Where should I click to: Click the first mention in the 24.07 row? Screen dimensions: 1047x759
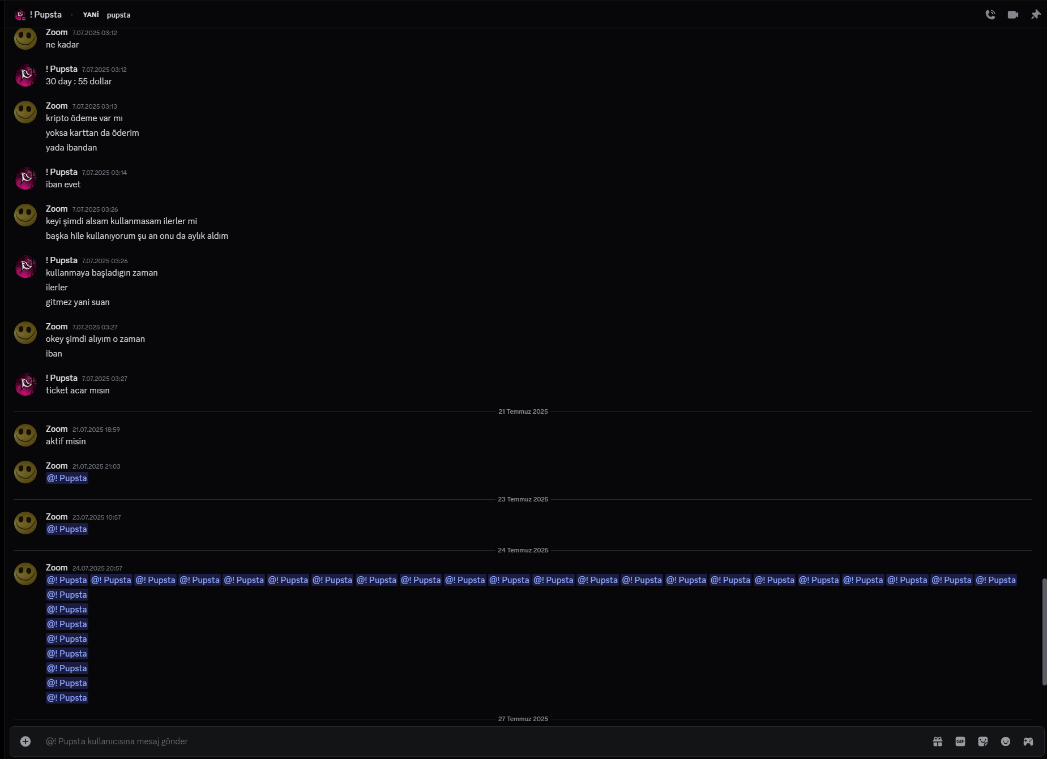[67, 580]
